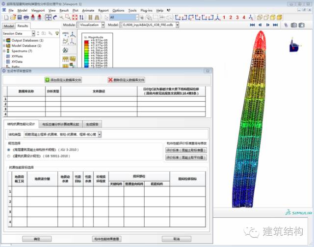Select XYPlots in the results tree

point(17,56)
